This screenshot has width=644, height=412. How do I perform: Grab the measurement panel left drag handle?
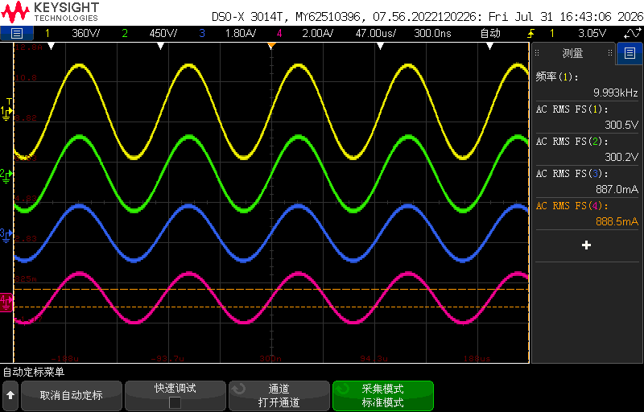click(x=537, y=53)
